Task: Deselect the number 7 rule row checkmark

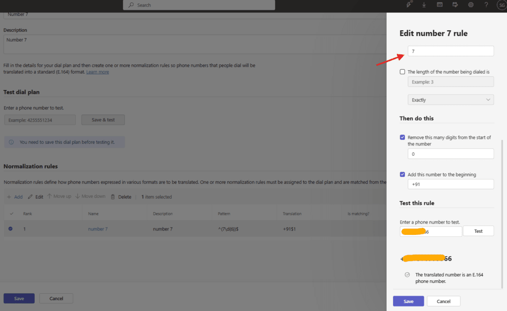Action: tap(10, 229)
